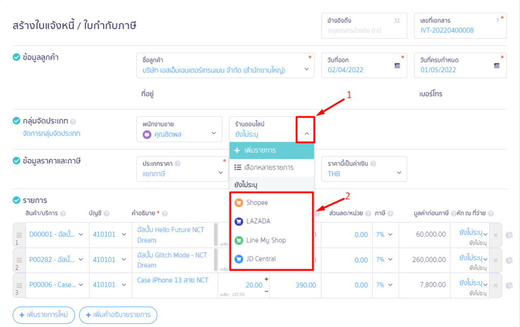Open the issue date calendar icon
Image resolution: width=520 pixels, height=327 pixels.
[397, 66]
